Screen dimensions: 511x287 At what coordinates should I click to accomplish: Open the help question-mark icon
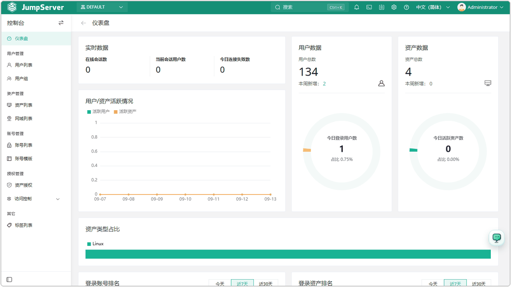pos(406,7)
